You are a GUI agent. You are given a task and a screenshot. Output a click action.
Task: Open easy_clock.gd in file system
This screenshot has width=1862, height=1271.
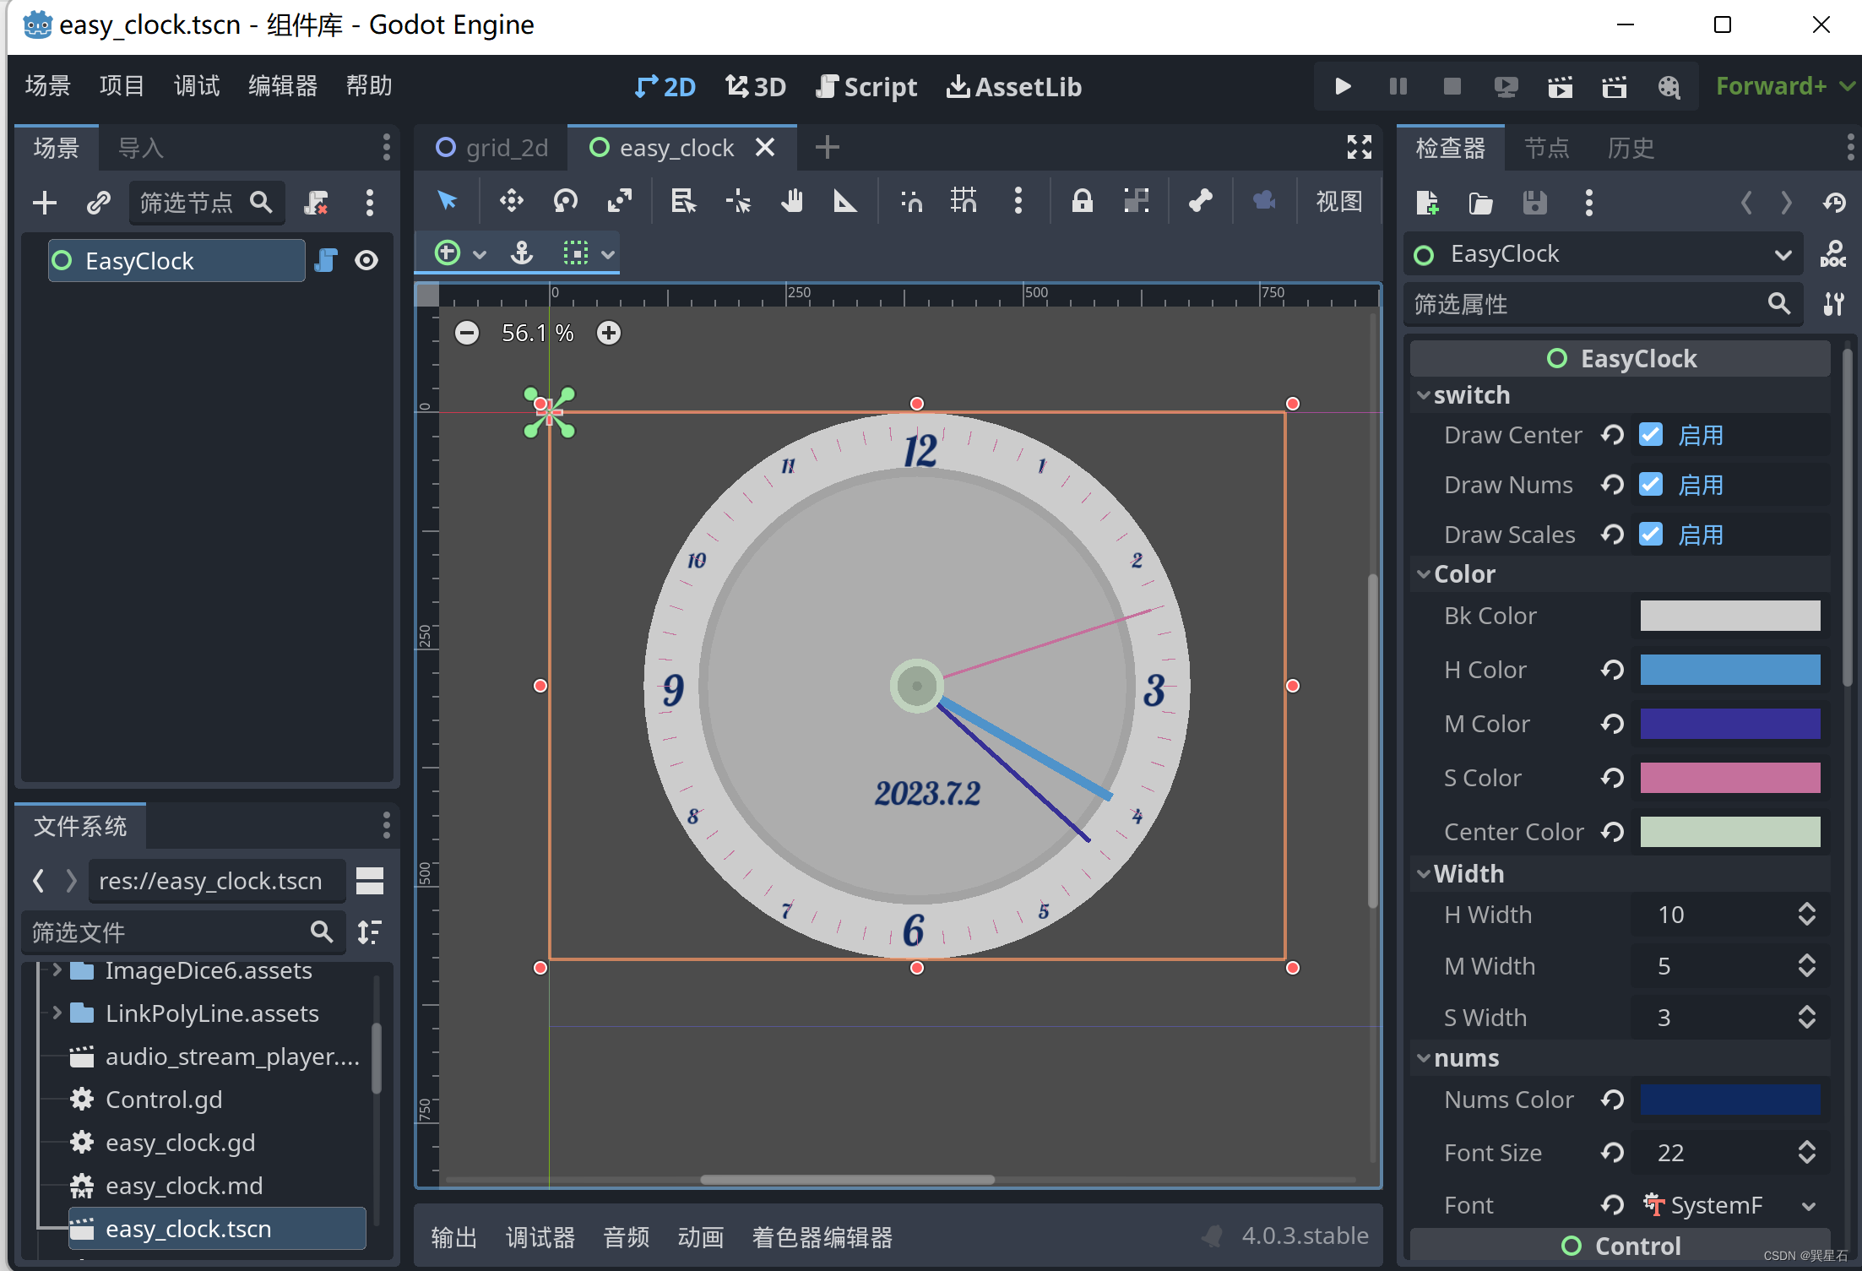point(180,1143)
